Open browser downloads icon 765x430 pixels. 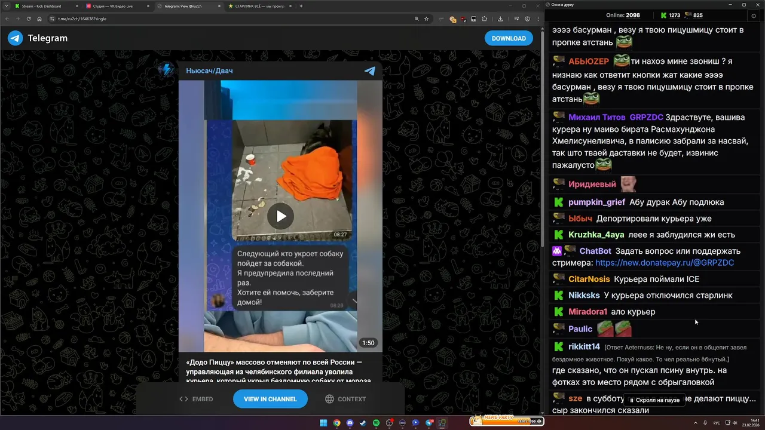[500, 19]
